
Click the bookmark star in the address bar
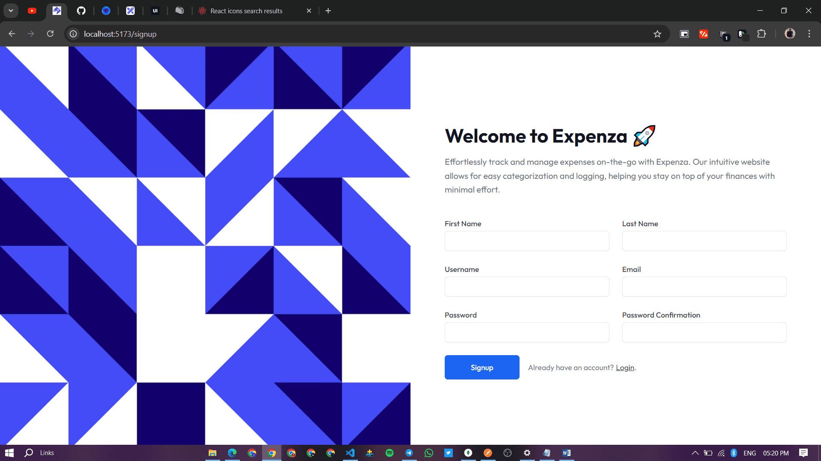pyautogui.click(x=658, y=34)
